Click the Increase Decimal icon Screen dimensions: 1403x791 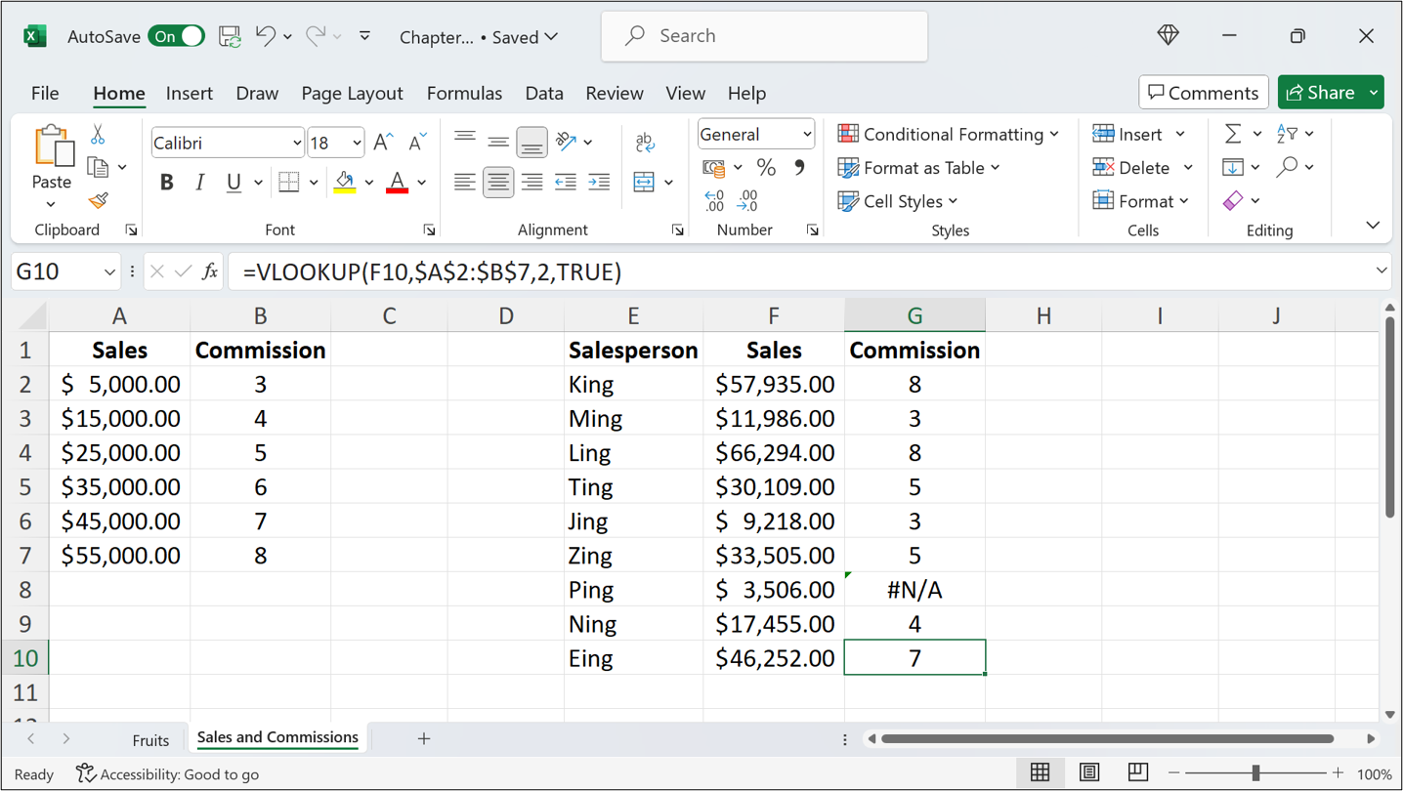[x=714, y=201]
